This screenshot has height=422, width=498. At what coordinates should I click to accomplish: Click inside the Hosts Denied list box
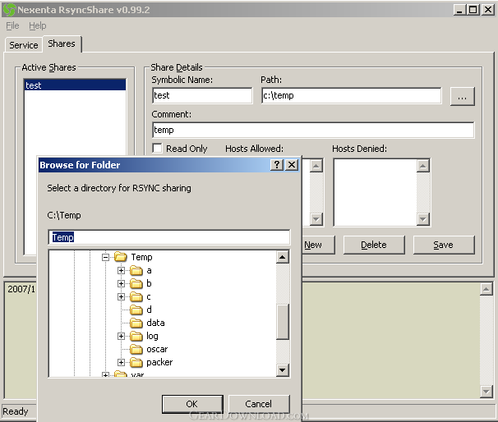click(x=375, y=192)
